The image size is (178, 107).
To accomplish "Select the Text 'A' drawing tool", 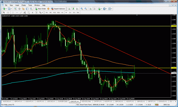I will (x=32, y=12).
